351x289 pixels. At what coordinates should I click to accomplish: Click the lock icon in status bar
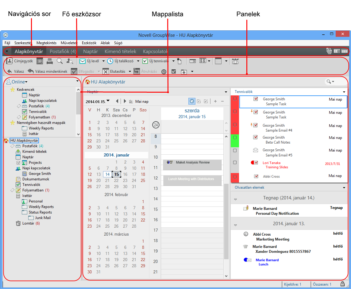coord(342,284)
